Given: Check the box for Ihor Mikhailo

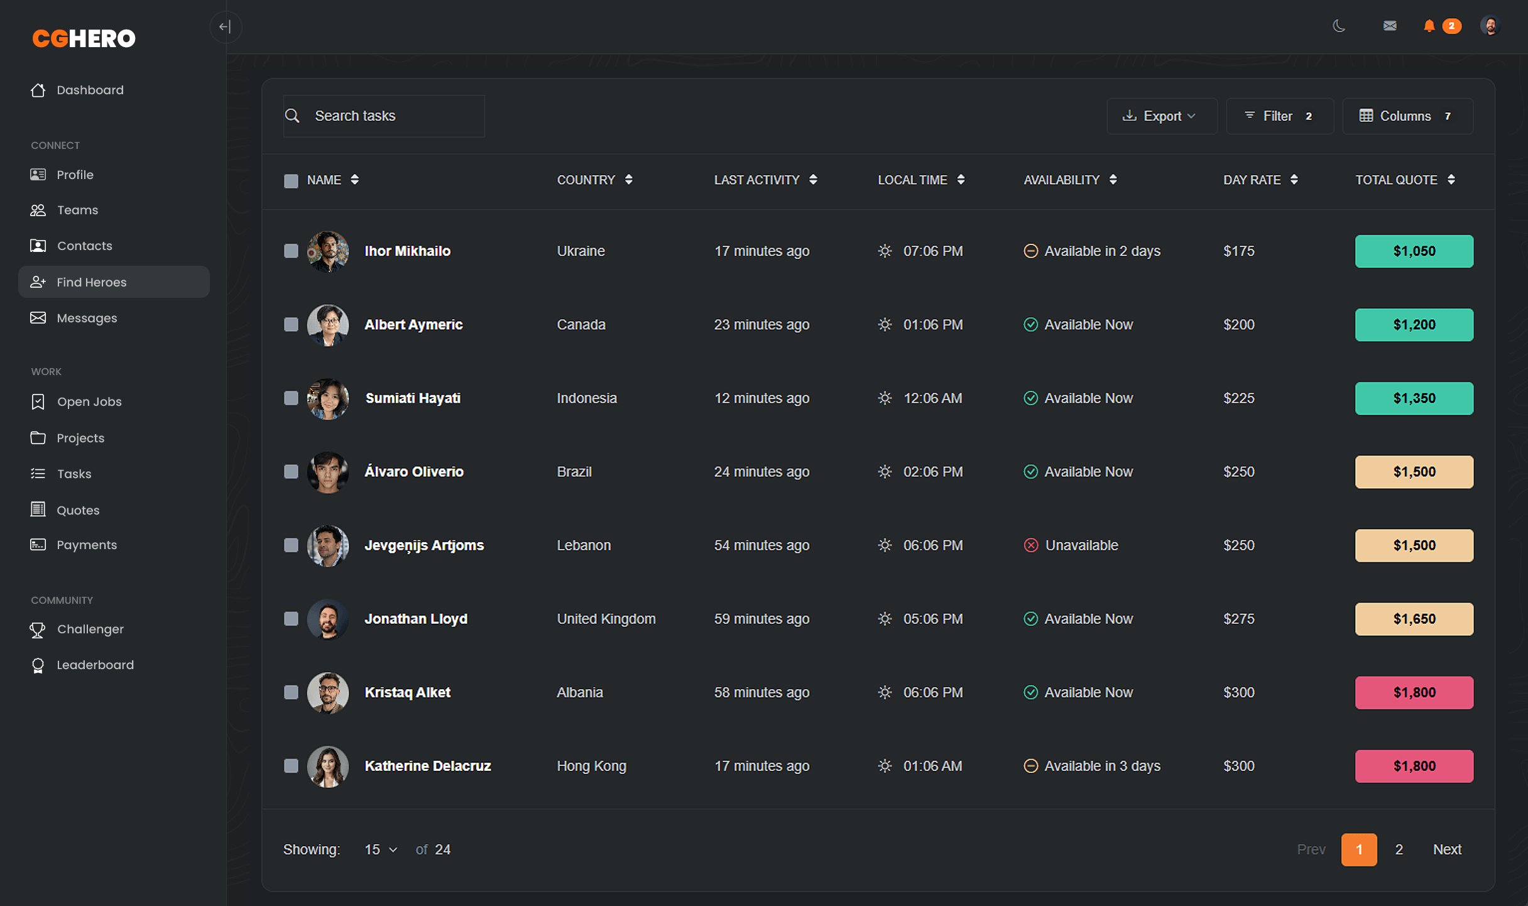Looking at the screenshot, I should click(x=291, y=251).
